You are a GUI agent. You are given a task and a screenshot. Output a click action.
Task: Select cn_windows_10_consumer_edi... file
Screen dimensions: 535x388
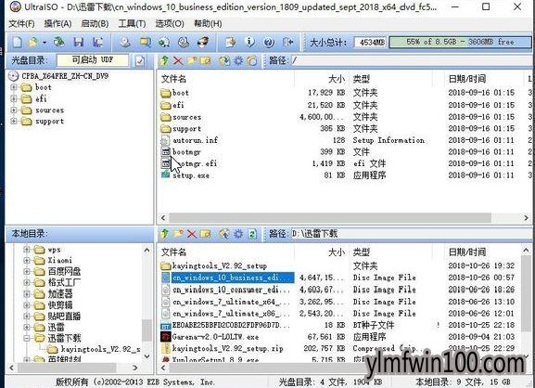pyautogui.click(x=231, y=290)
